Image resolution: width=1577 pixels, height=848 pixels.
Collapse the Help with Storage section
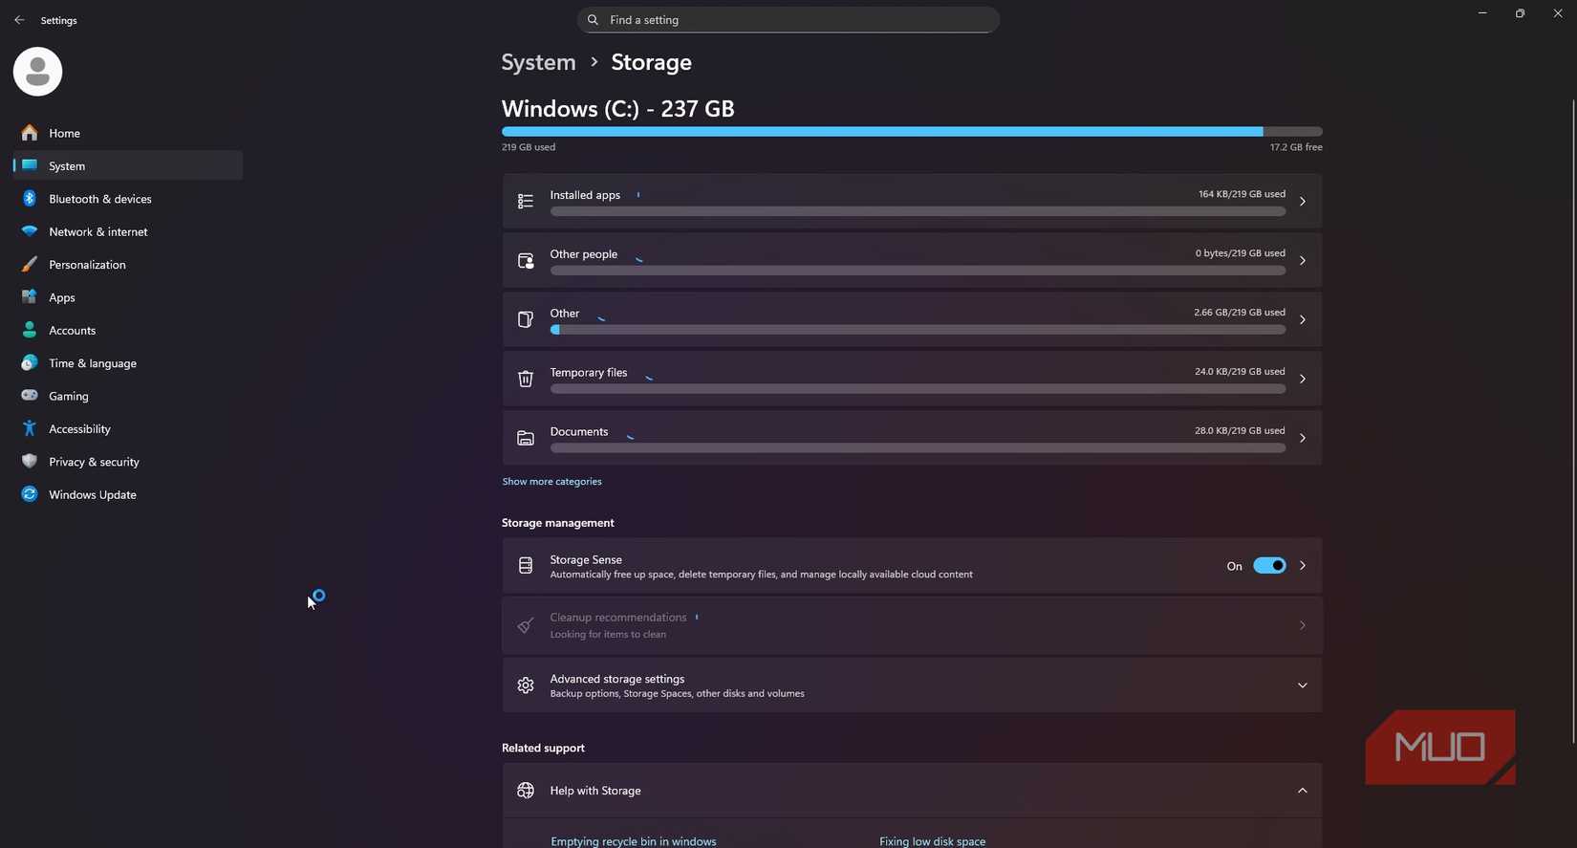(x=1302, y=791)
